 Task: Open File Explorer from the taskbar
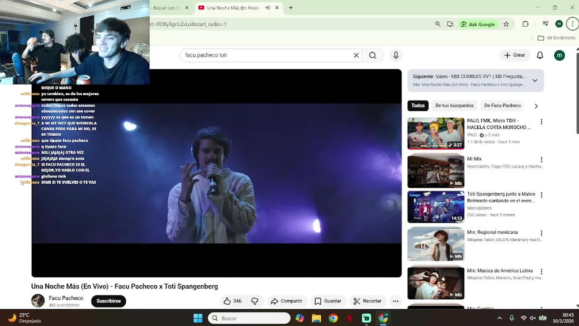[316, 318]
